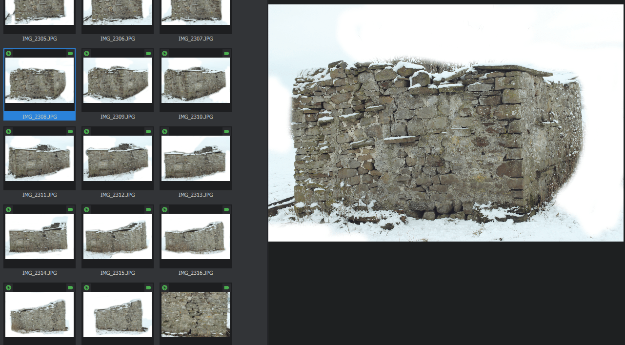The image size is (625, 345).
Task: Click the aperture icon on IMG_2312
Action: (86, 131)
